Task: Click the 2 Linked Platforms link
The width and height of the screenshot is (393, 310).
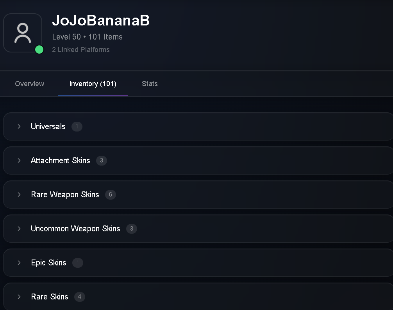Action: point(81,50)
